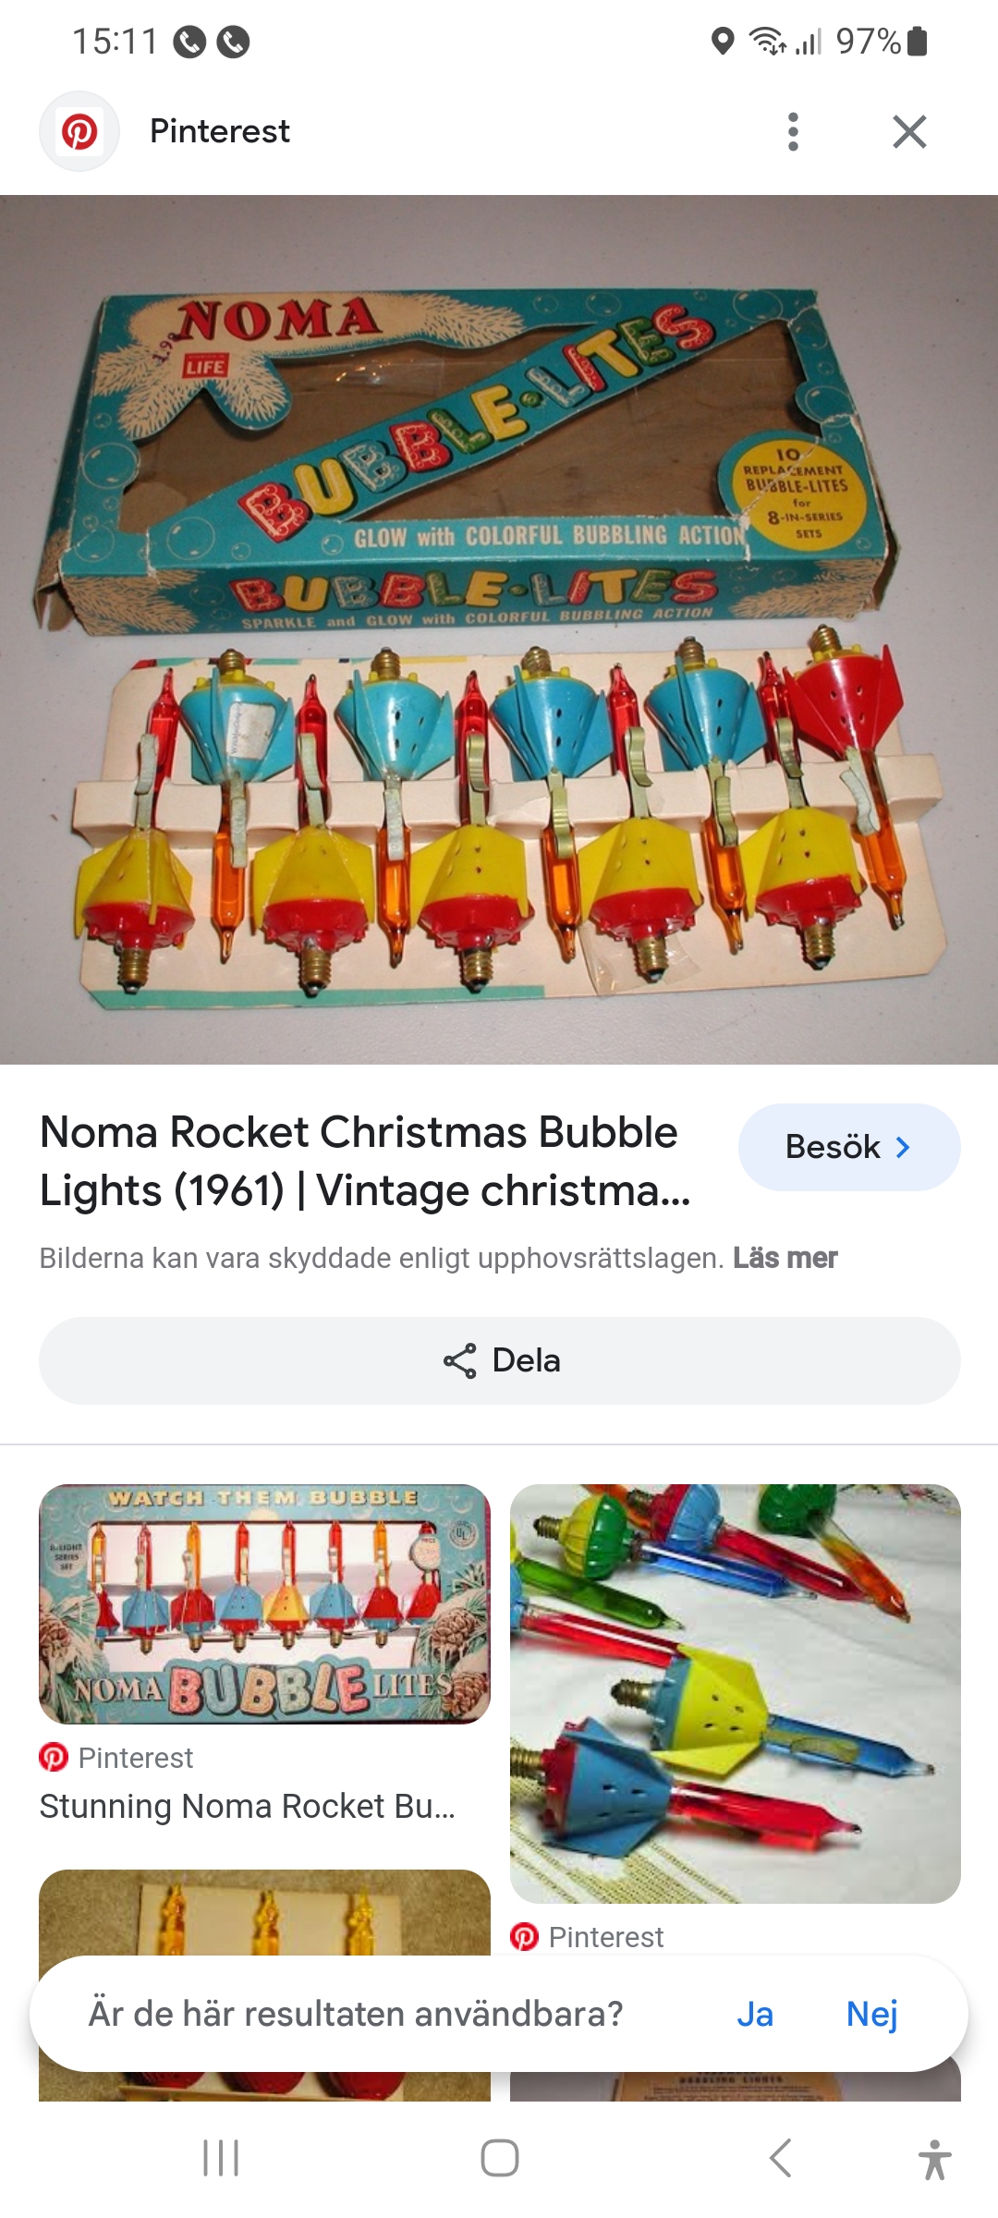Image resolution: width=998 pixels, height=2218 pixels.
Task: Tap the Android recent apps icon
Action: [221, 2158]
